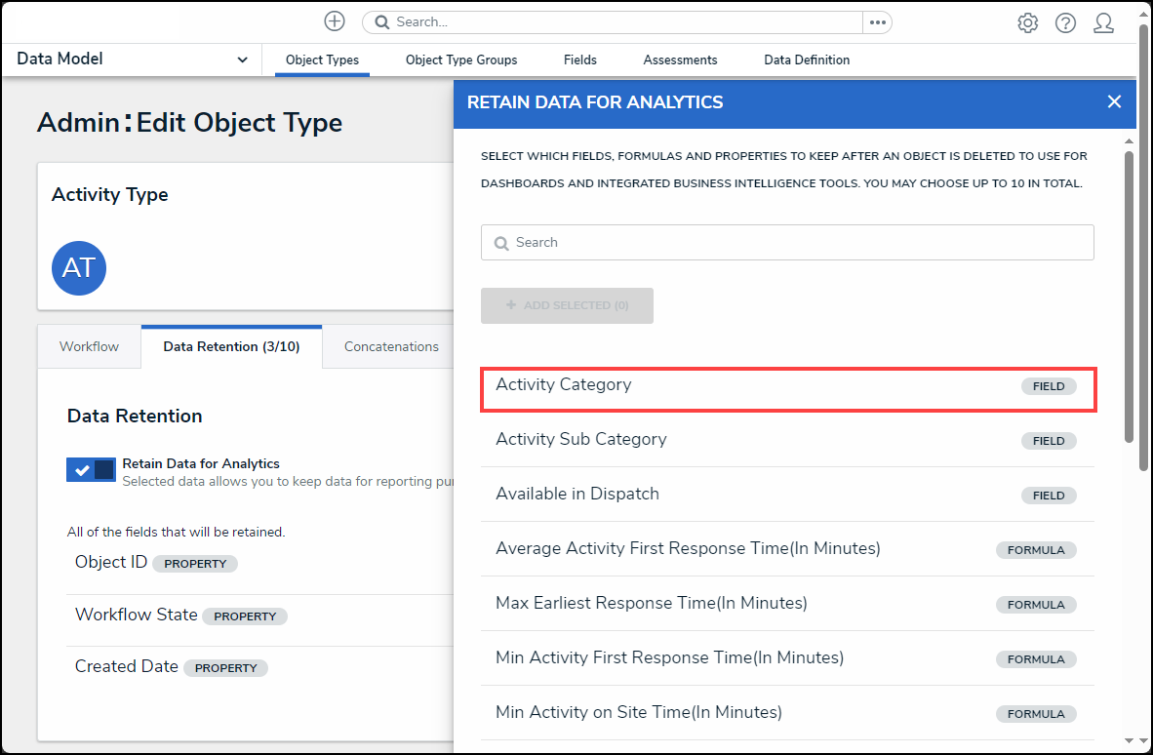
Task: Select the Workflow tab
Action: point(89,346)
